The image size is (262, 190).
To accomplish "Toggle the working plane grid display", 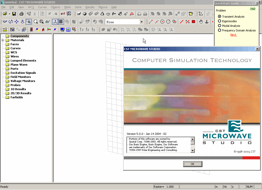I will tap(61, 21).
